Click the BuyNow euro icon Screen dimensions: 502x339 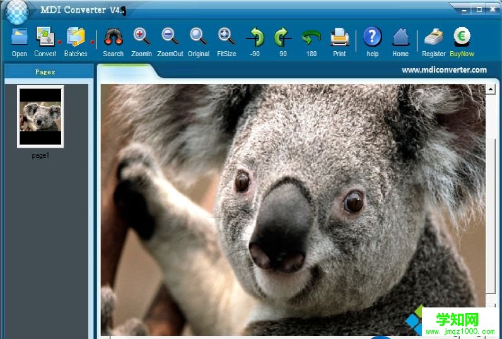pyautogui.click(x=462, y=37)
